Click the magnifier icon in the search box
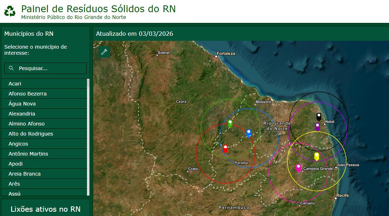Viewport: 389px width, 216px height. [11, 68]
